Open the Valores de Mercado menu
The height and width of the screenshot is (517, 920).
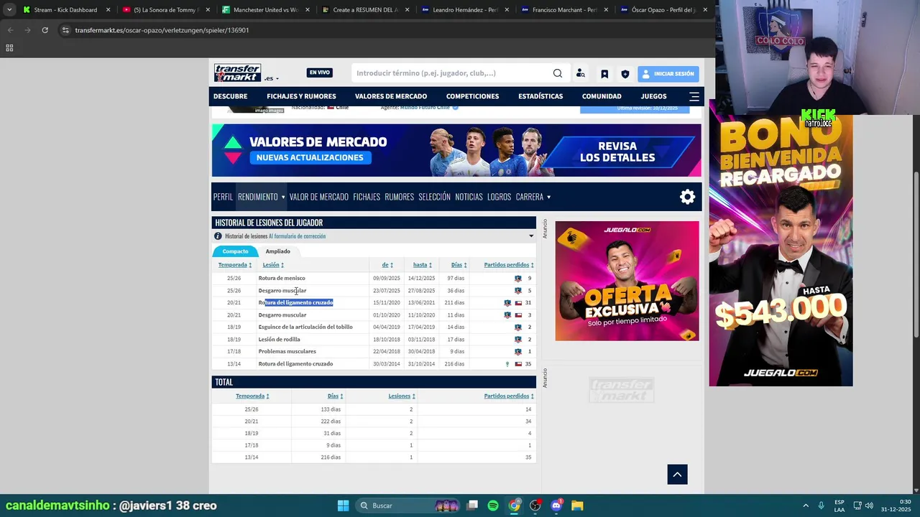(391, 96)
